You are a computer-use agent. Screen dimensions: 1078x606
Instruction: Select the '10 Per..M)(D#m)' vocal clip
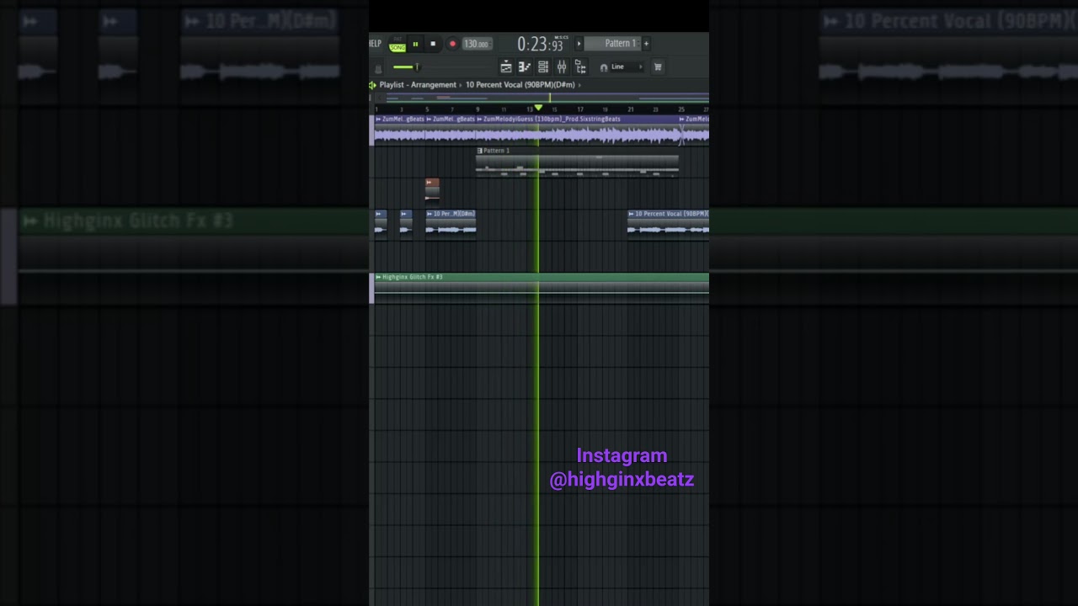coord(451,223)
